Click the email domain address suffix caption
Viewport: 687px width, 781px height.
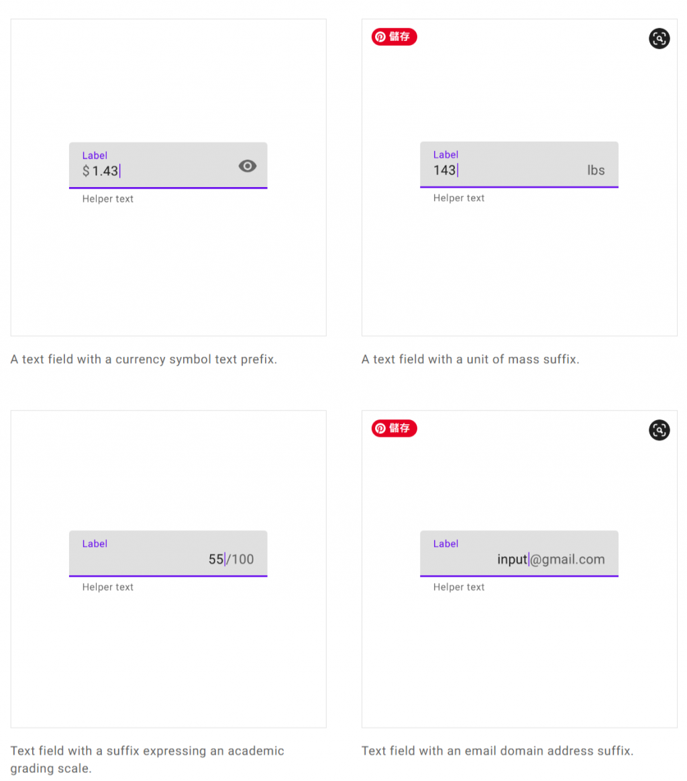coord(497,751)
